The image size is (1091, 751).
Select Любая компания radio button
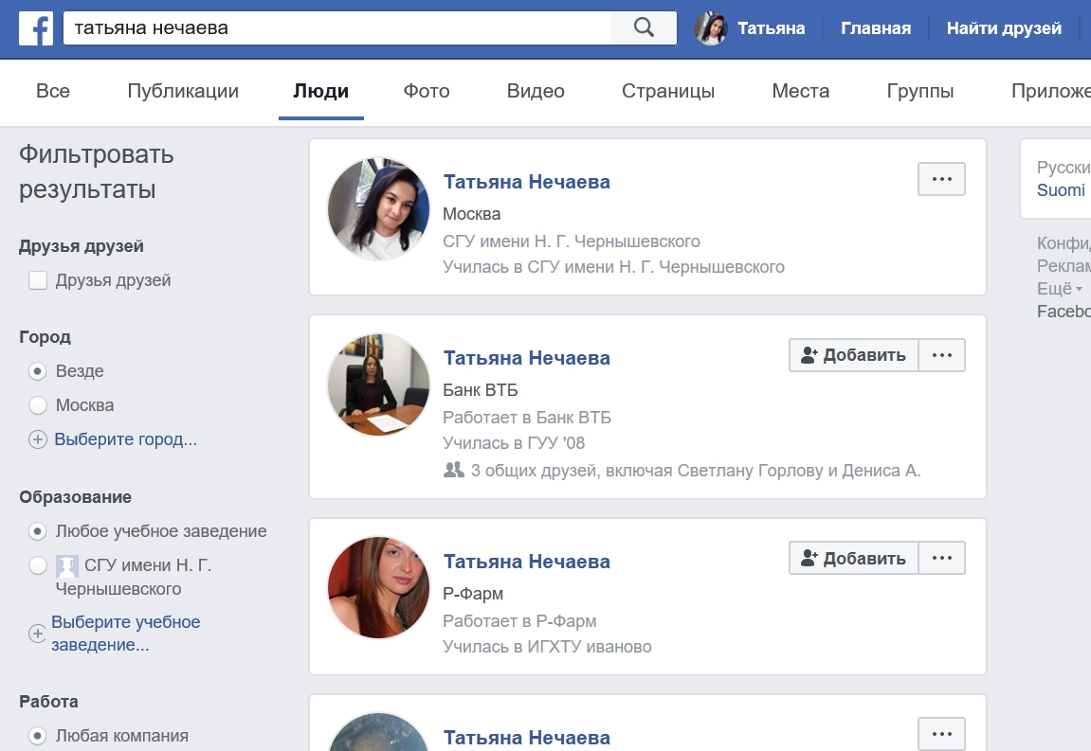click(x=38, y=736)
